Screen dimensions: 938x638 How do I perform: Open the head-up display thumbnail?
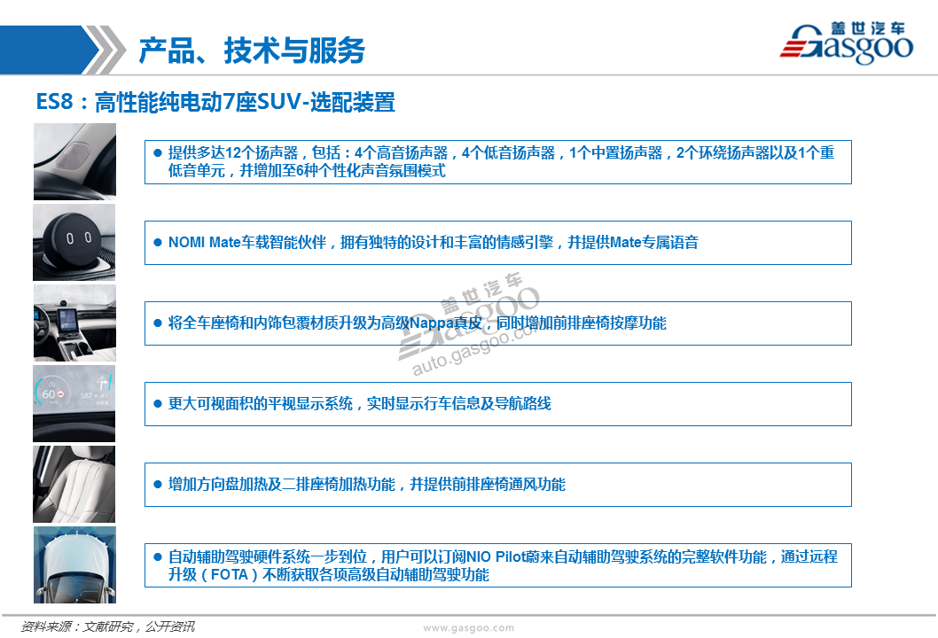pos(74,403)
